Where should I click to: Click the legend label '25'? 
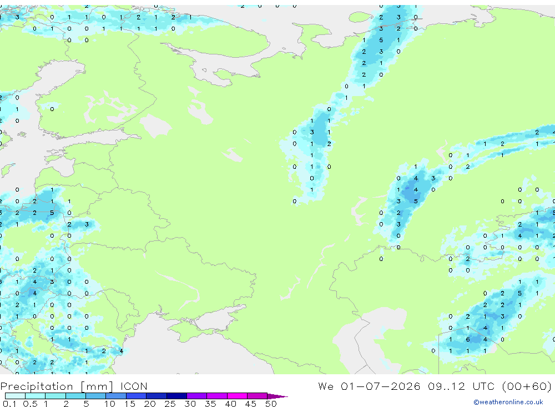(x=170, y=404)
